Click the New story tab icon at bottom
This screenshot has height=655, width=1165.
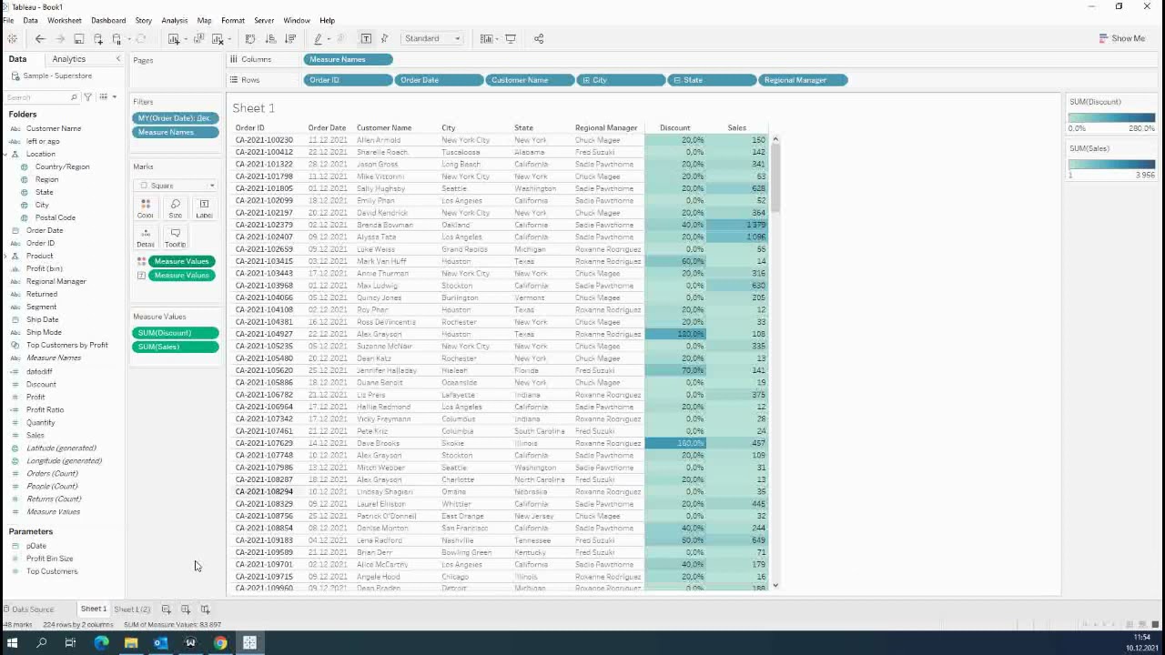[205, 610]
